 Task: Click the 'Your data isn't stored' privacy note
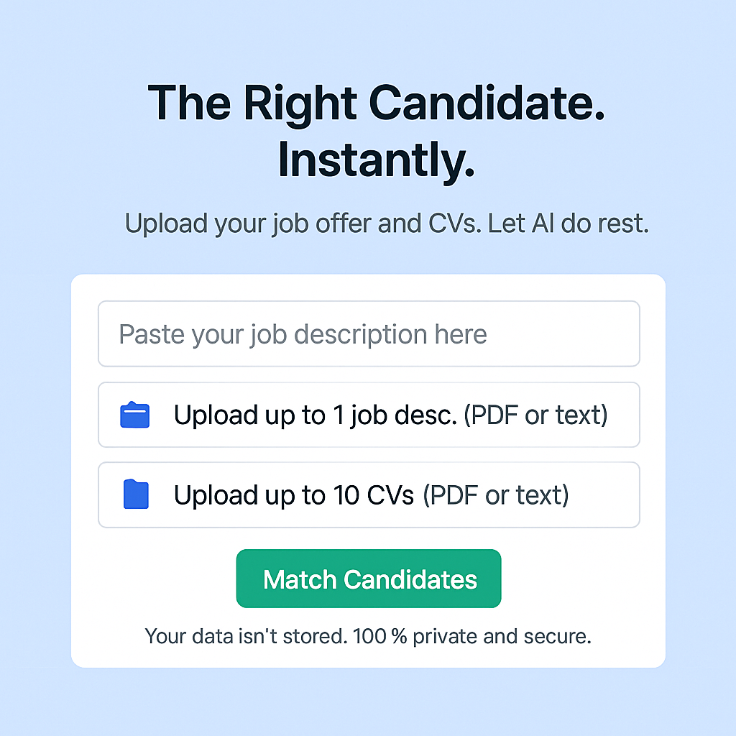tap(247, 637)
